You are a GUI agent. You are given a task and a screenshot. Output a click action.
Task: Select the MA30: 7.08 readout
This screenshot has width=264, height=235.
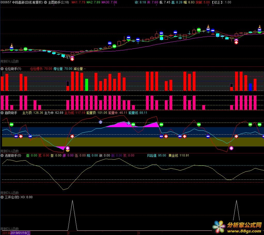109,2
